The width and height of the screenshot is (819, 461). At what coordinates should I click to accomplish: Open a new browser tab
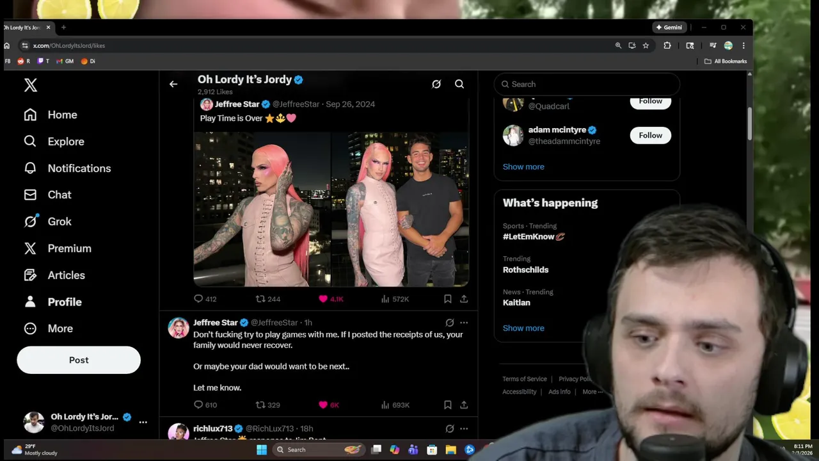[63, 28]
